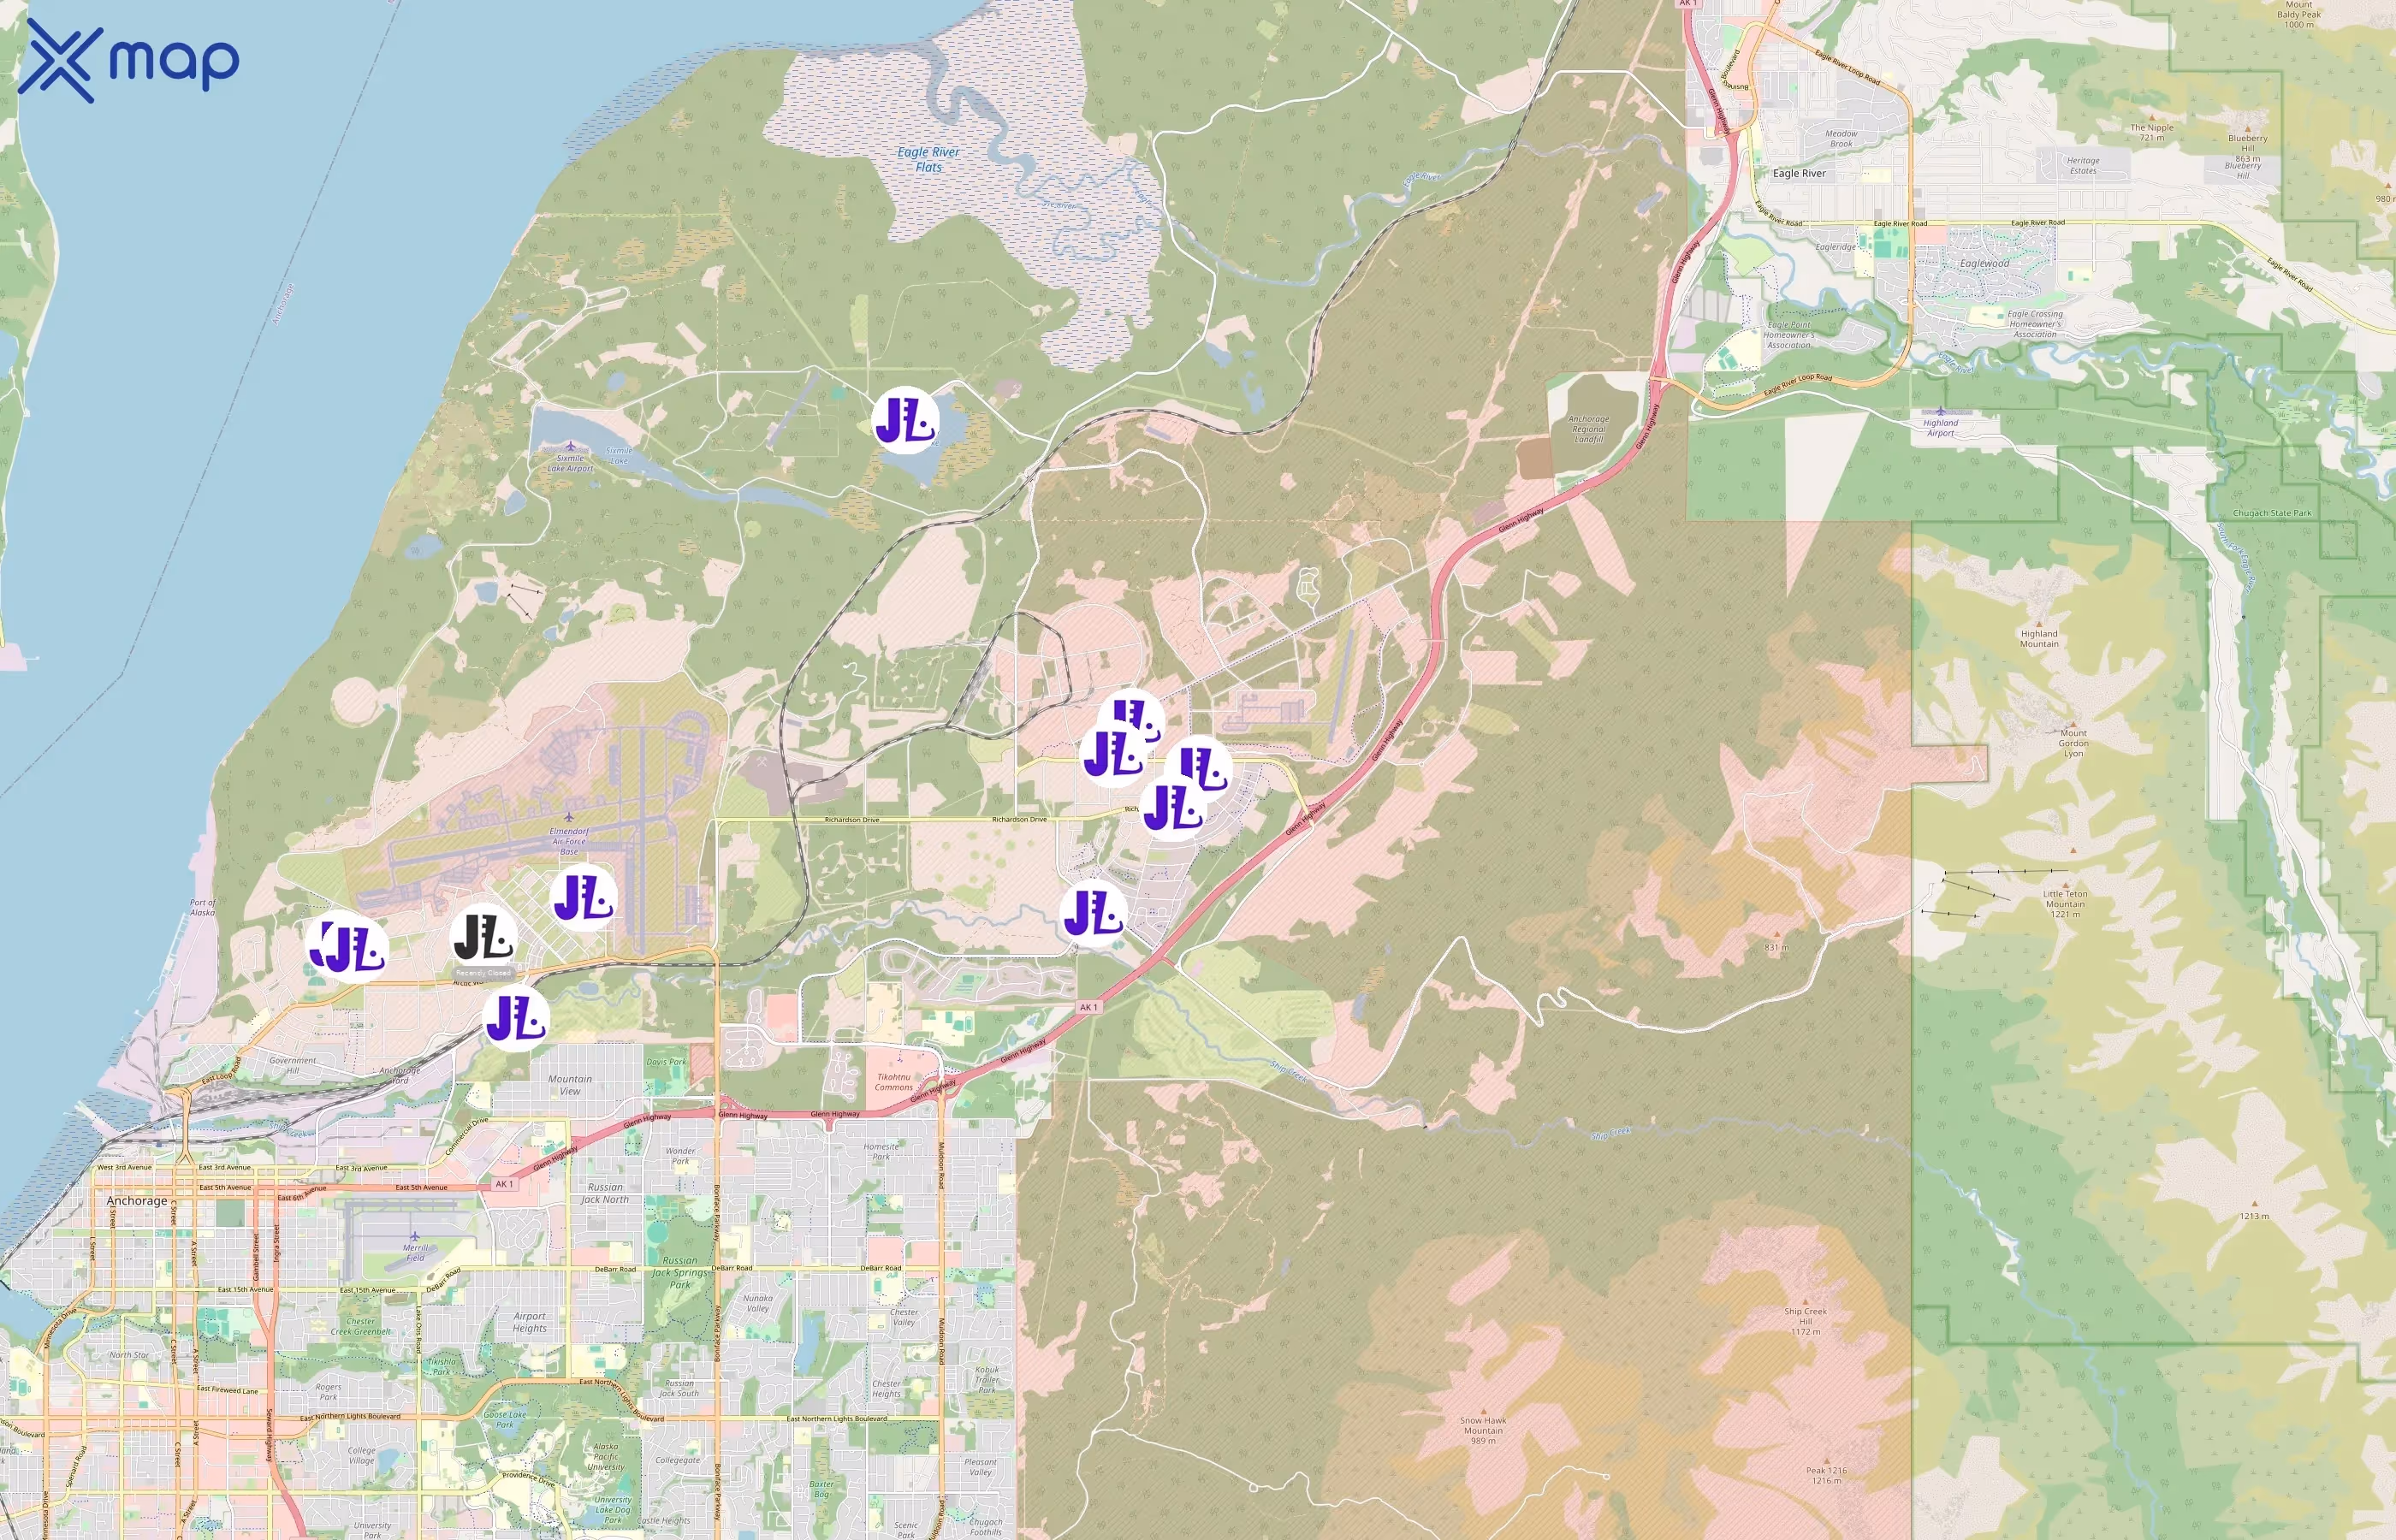Select the lone JL marker by Ship Creek near Glenn Highway
Screen dimensions: 2396x1540
point(1093,913)
